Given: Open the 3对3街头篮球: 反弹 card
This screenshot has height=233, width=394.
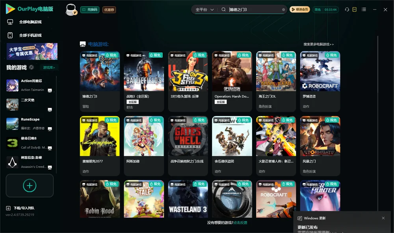Looking at the screenshot, I should point(188,81).
